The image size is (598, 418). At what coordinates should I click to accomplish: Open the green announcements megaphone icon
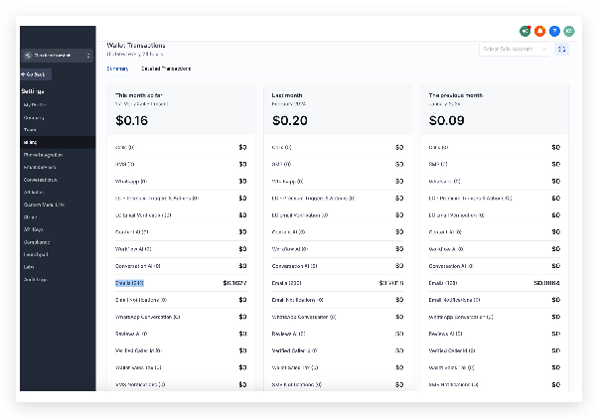pos(525,31)
